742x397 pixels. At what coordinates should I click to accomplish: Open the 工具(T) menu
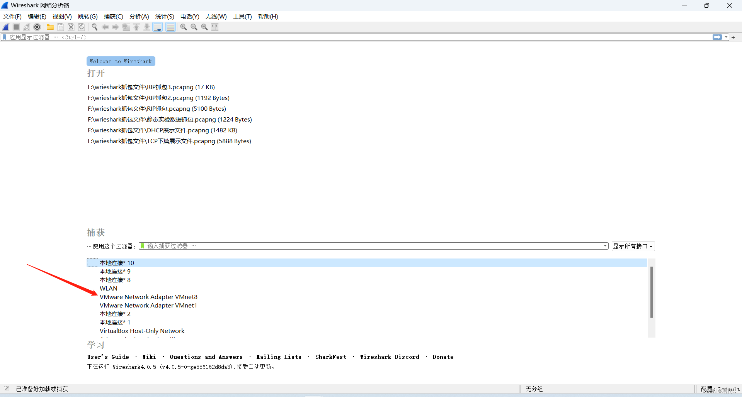point(242,17)
